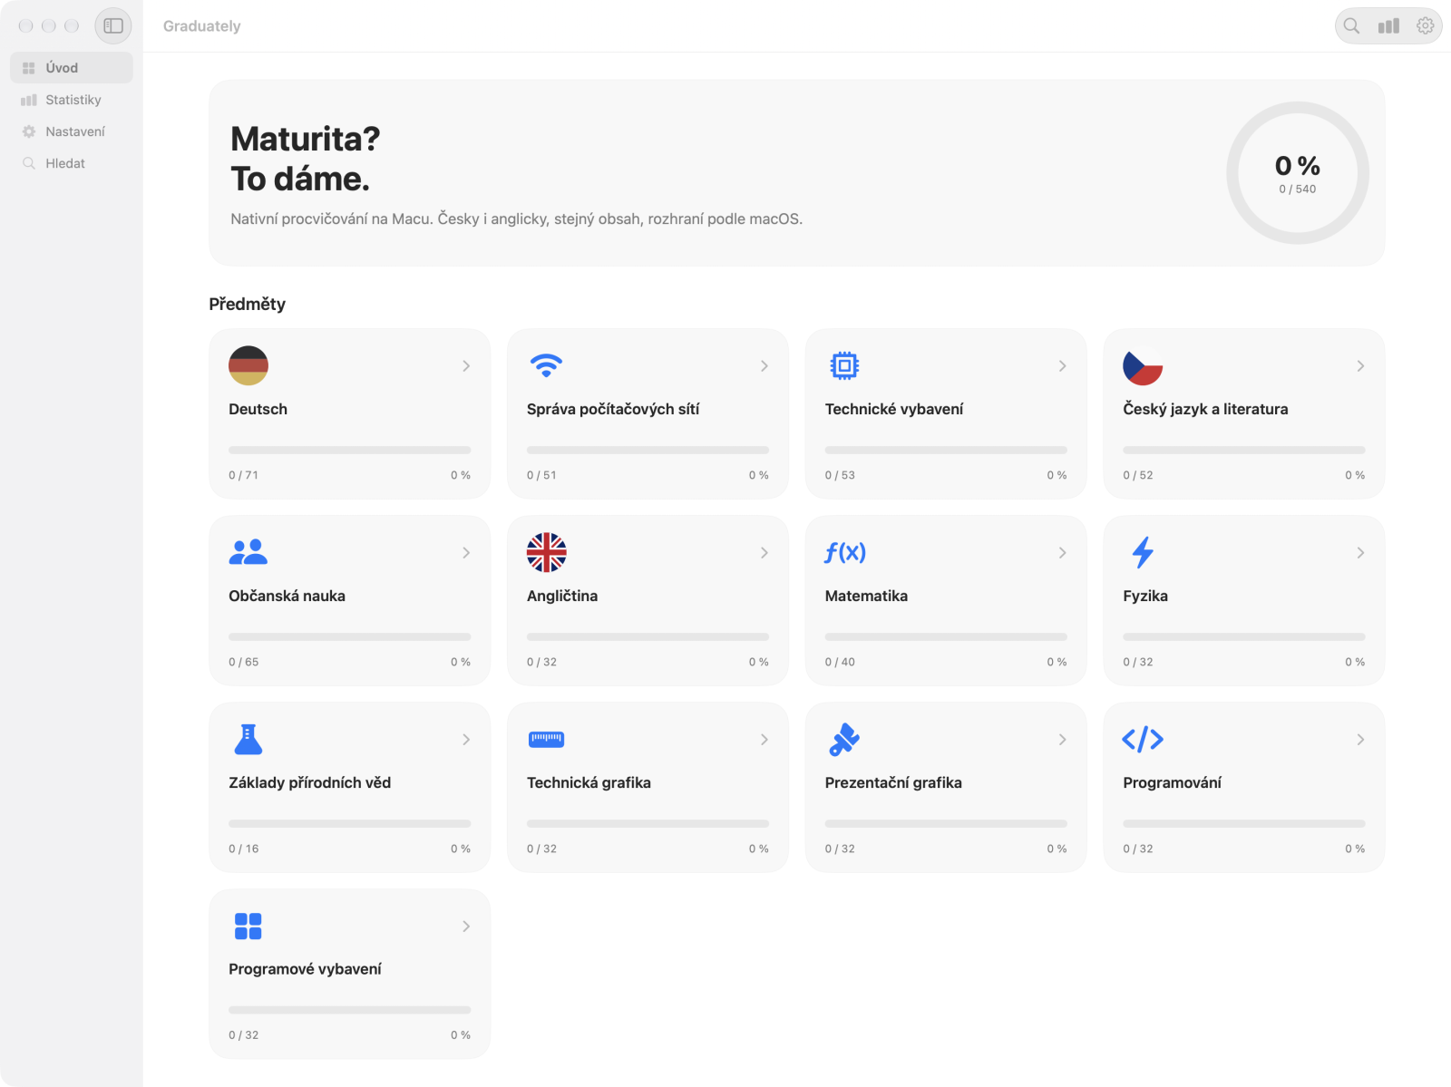This screenshot has height=1087, width=1451.
Task: Expand the Deutsch card chevron
Action: coord(466,366)
